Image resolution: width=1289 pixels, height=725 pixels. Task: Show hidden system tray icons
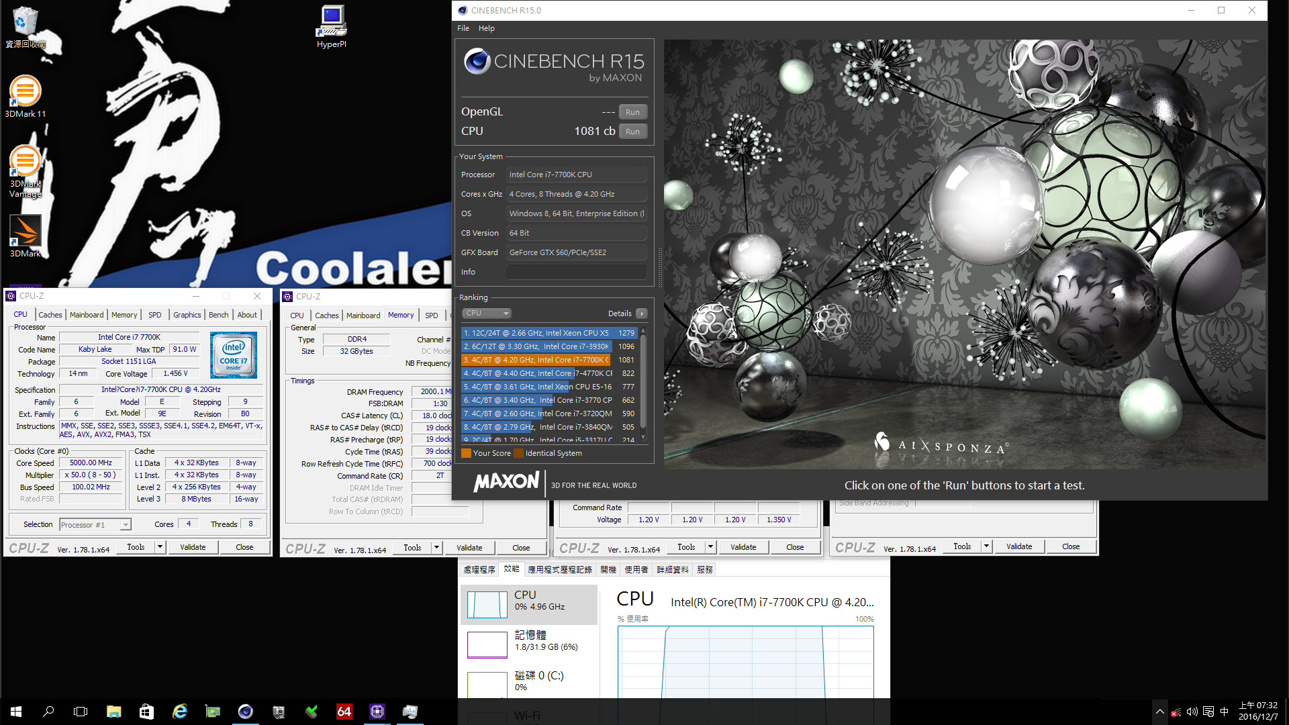pyautogui.click(x=1159, y=712)
